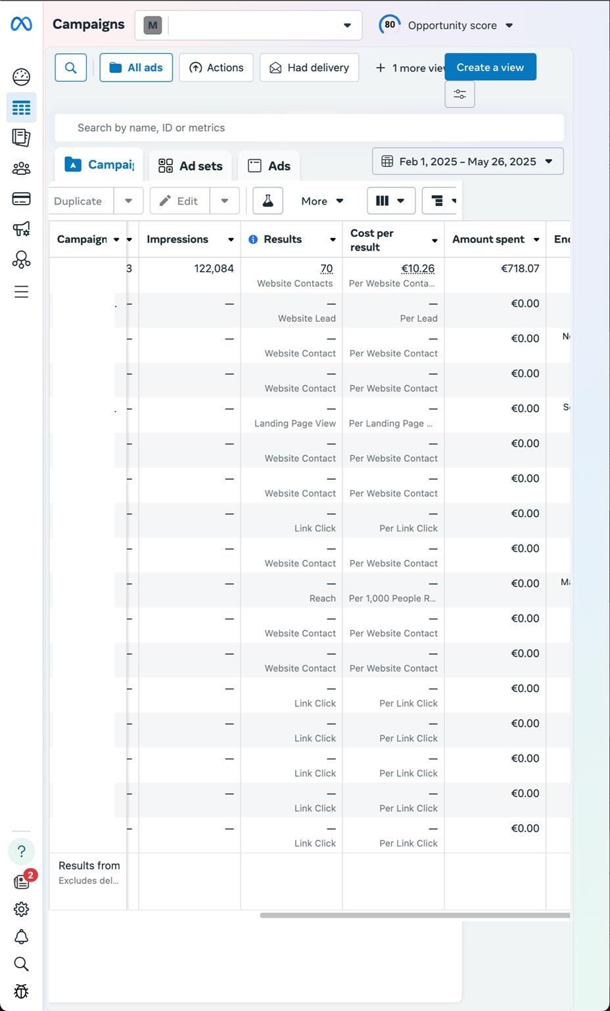Screen dimensions: 610x1011
Task: Focus the Search by name, ID or metrics field
Action: pos(309,128)
